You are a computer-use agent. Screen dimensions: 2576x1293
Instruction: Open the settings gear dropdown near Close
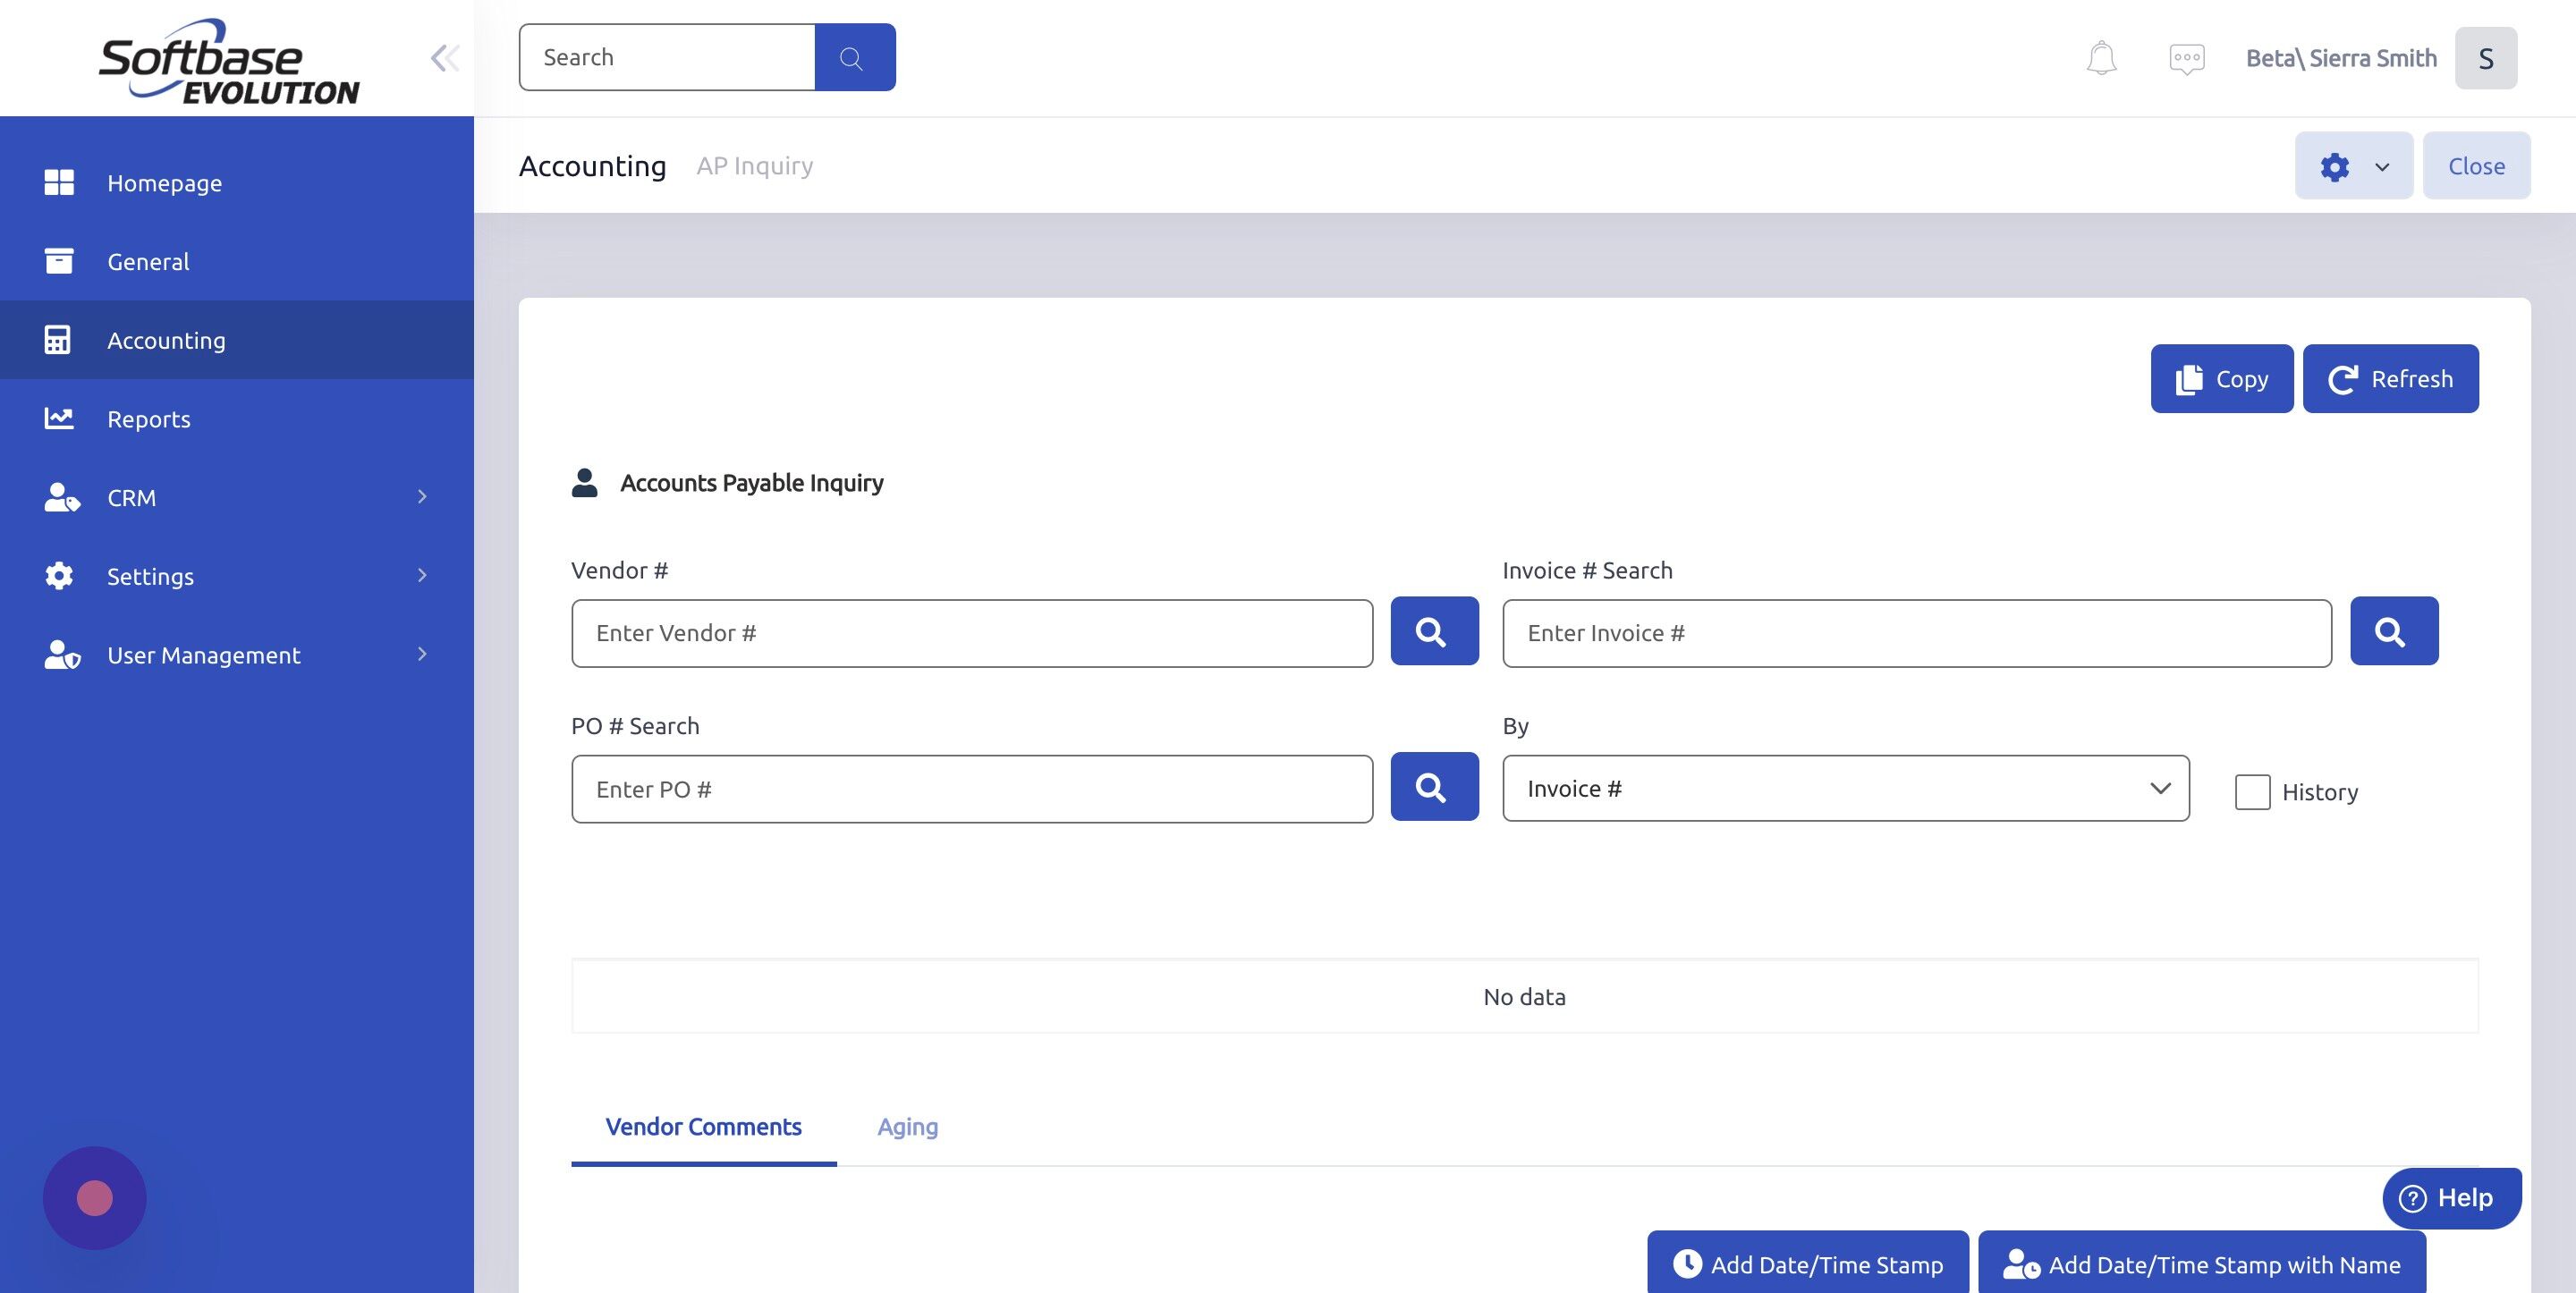tap(2352, 165)
